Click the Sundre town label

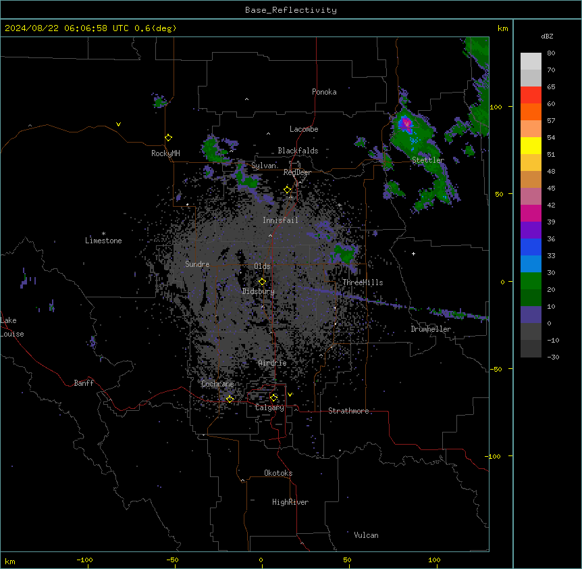(x=197, y=264)
